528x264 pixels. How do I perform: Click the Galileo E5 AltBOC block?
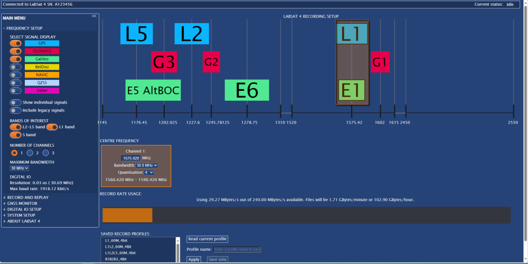(153, 90)
